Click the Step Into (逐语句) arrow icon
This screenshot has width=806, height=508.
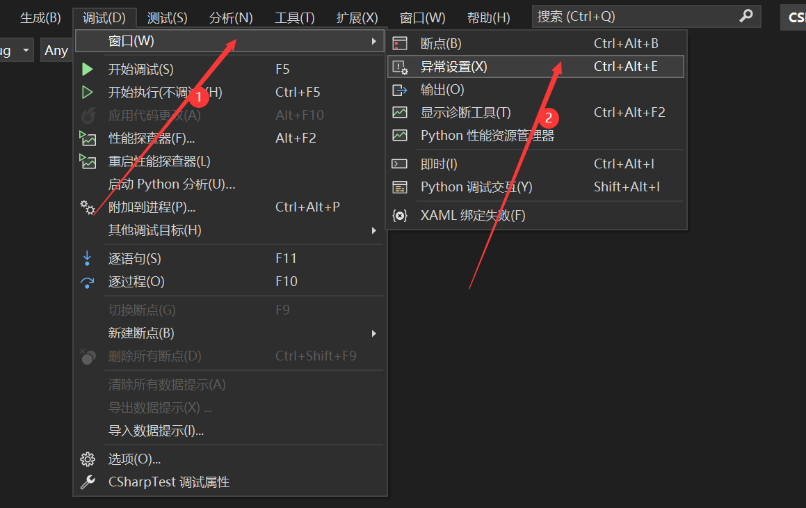click(x=87, y=257)
